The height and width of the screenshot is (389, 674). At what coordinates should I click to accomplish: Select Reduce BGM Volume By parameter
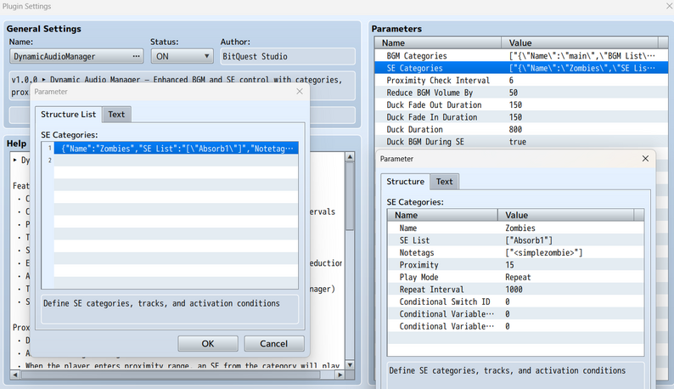coord(521,93)
